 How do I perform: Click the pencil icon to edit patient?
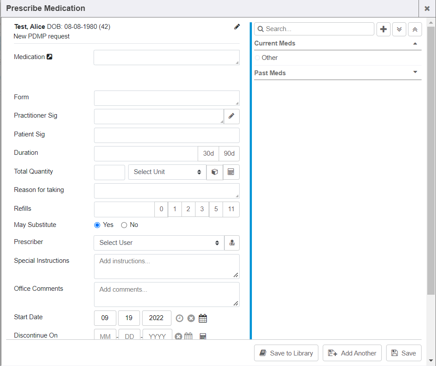pos(237,27)
